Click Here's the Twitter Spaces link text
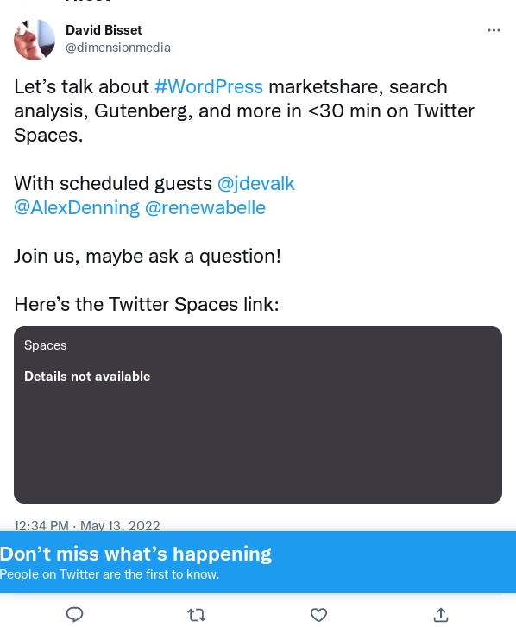The height and width of the screenshot is (627, 516). pyautogui.click(x=147, y=305)
